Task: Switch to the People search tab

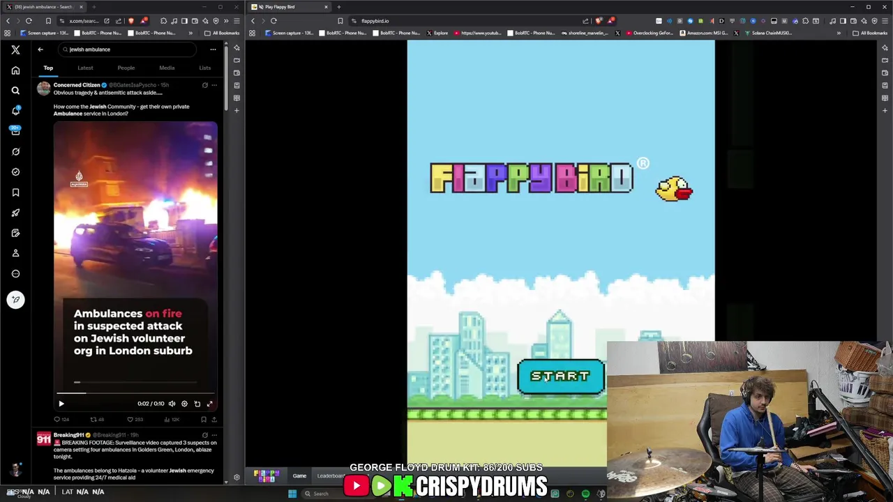Action: 126,68
